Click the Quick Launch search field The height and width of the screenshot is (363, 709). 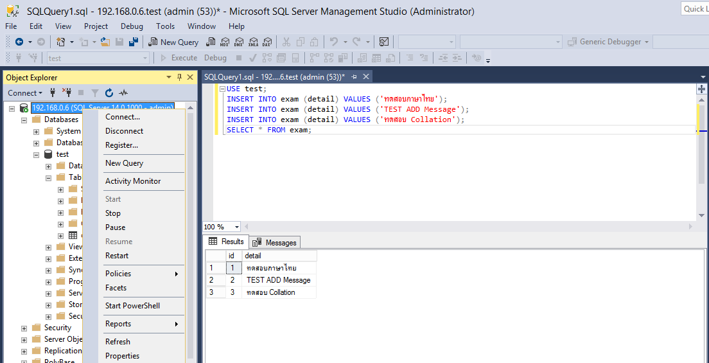(x=694, y=8)
